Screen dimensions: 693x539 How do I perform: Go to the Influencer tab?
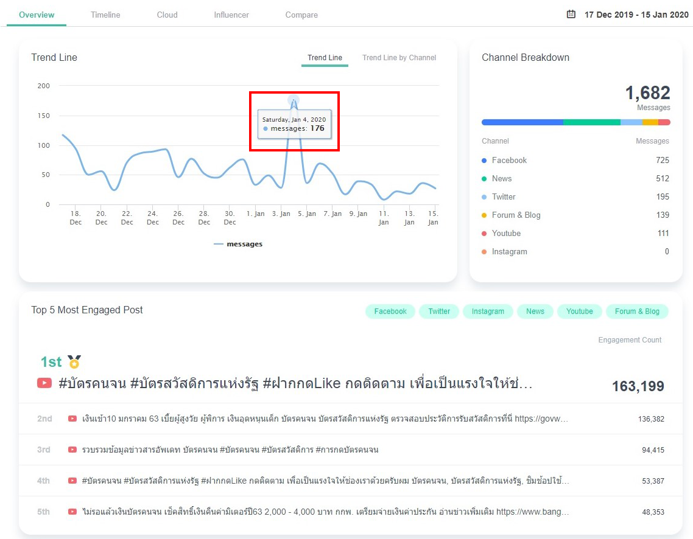(231, 15)
